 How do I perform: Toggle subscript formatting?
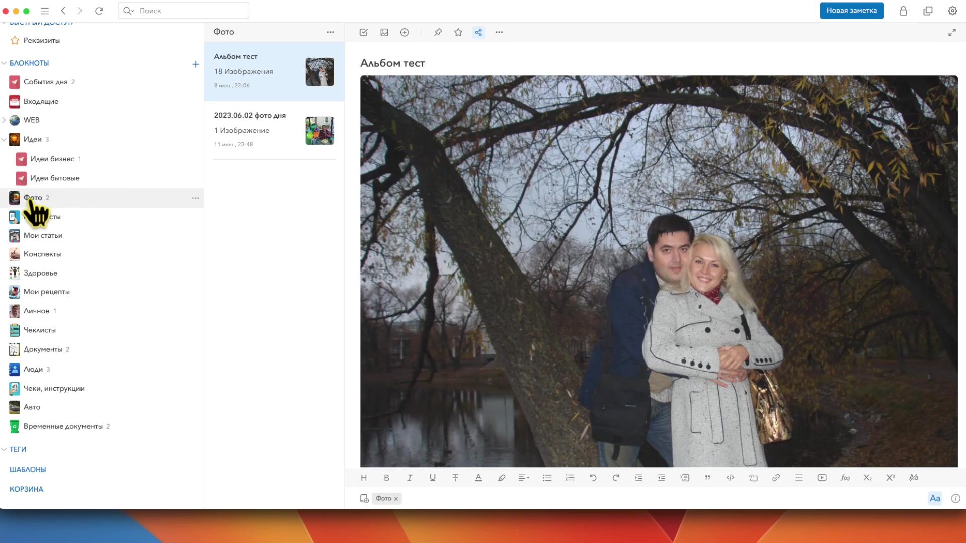coord(867,478)
